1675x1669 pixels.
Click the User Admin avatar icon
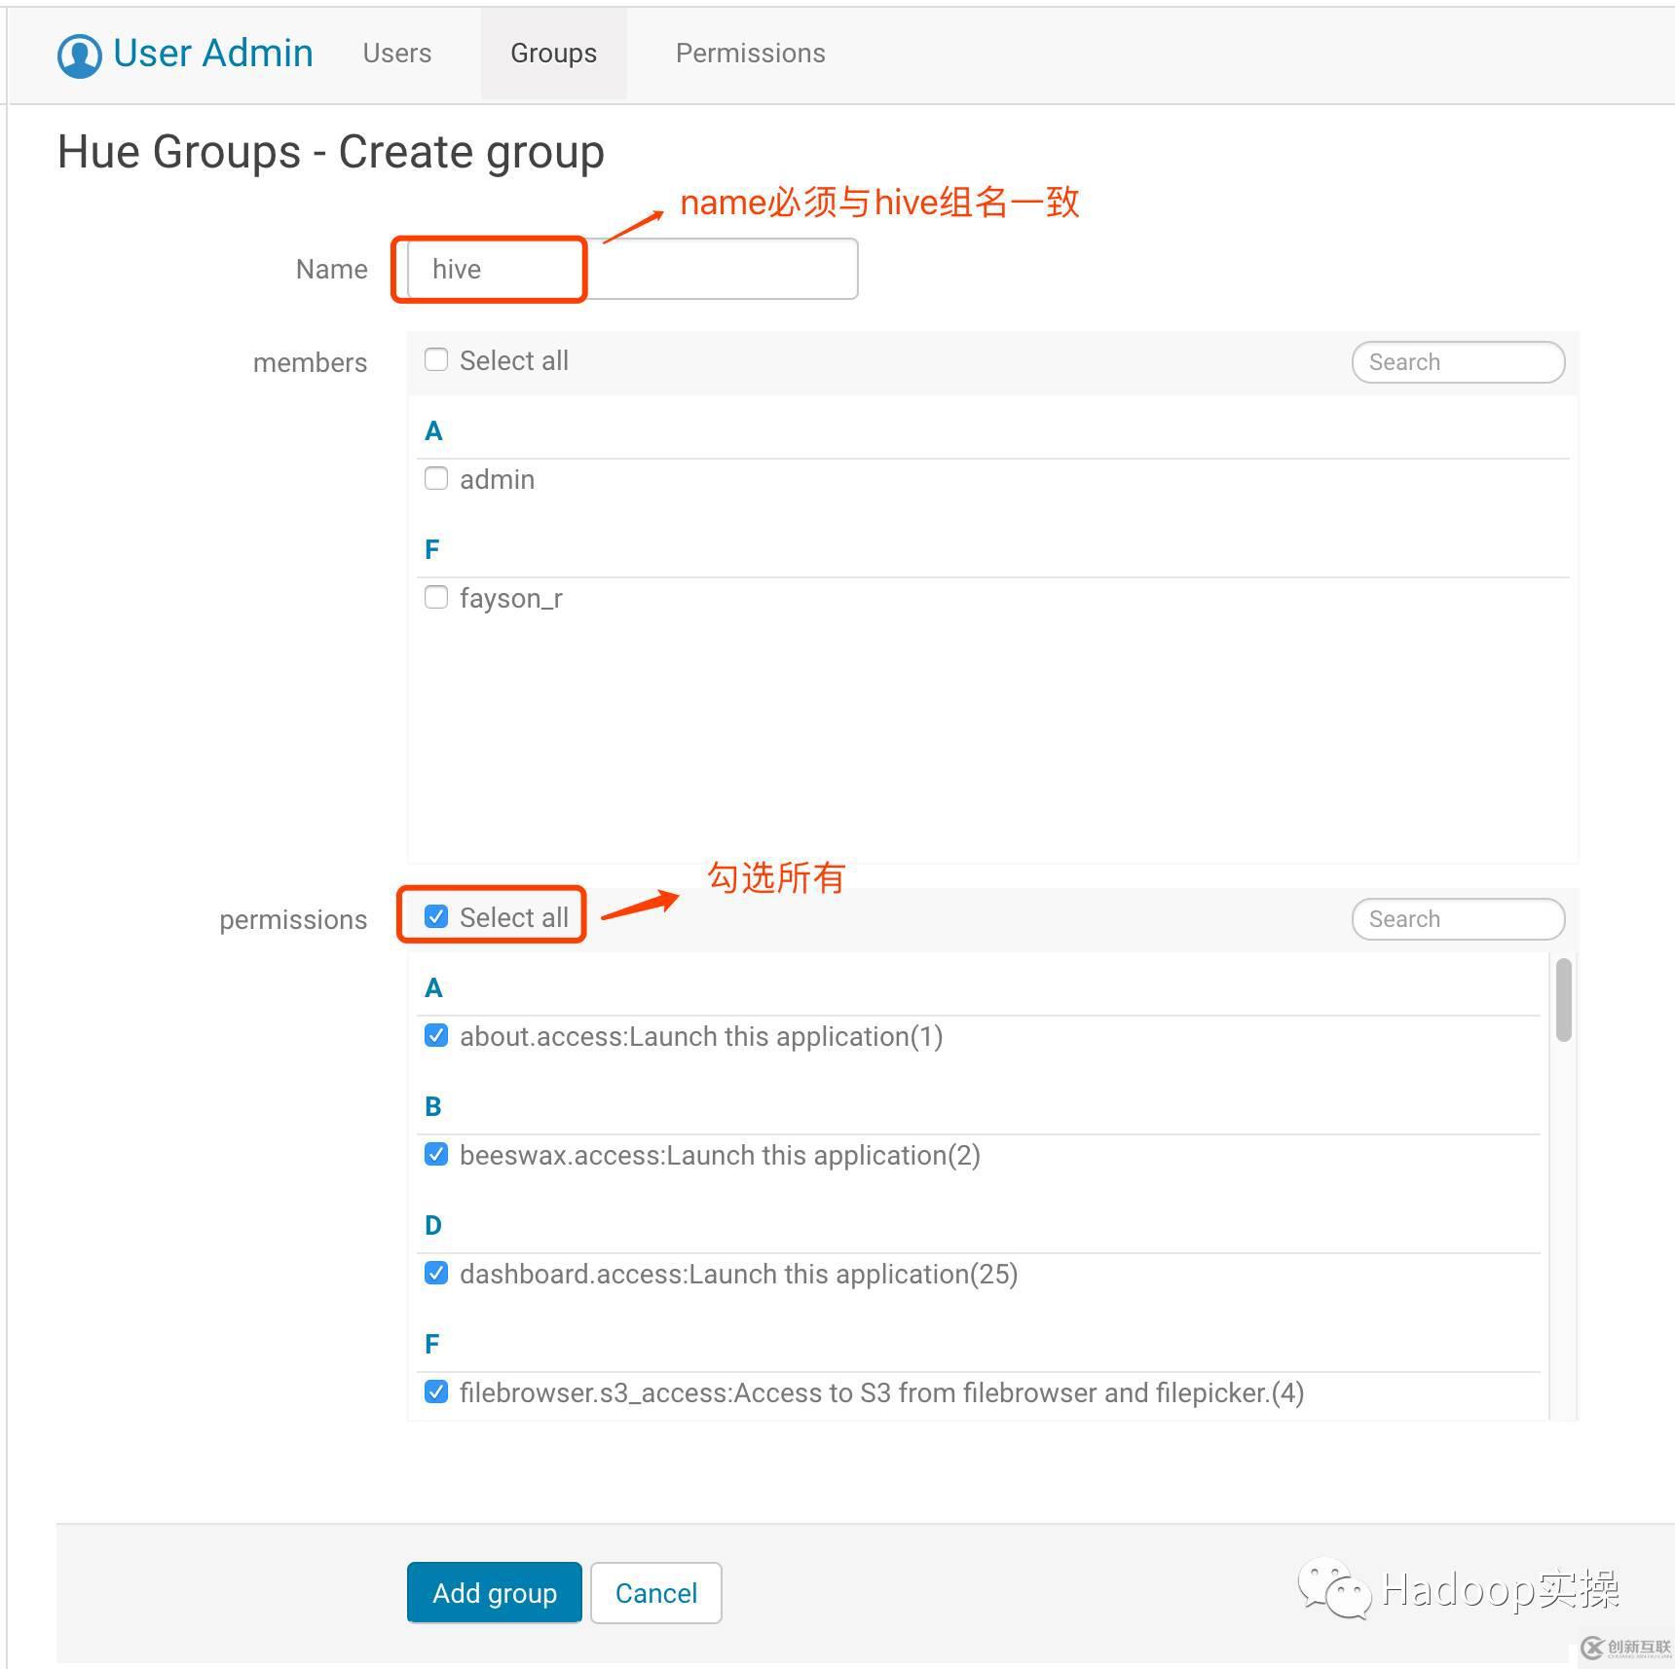click(79, 55)
